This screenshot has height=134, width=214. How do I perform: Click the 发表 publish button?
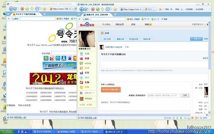[x=185, y=95]
